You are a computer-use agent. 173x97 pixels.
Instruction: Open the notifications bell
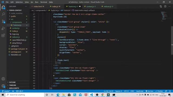(170, 91)
